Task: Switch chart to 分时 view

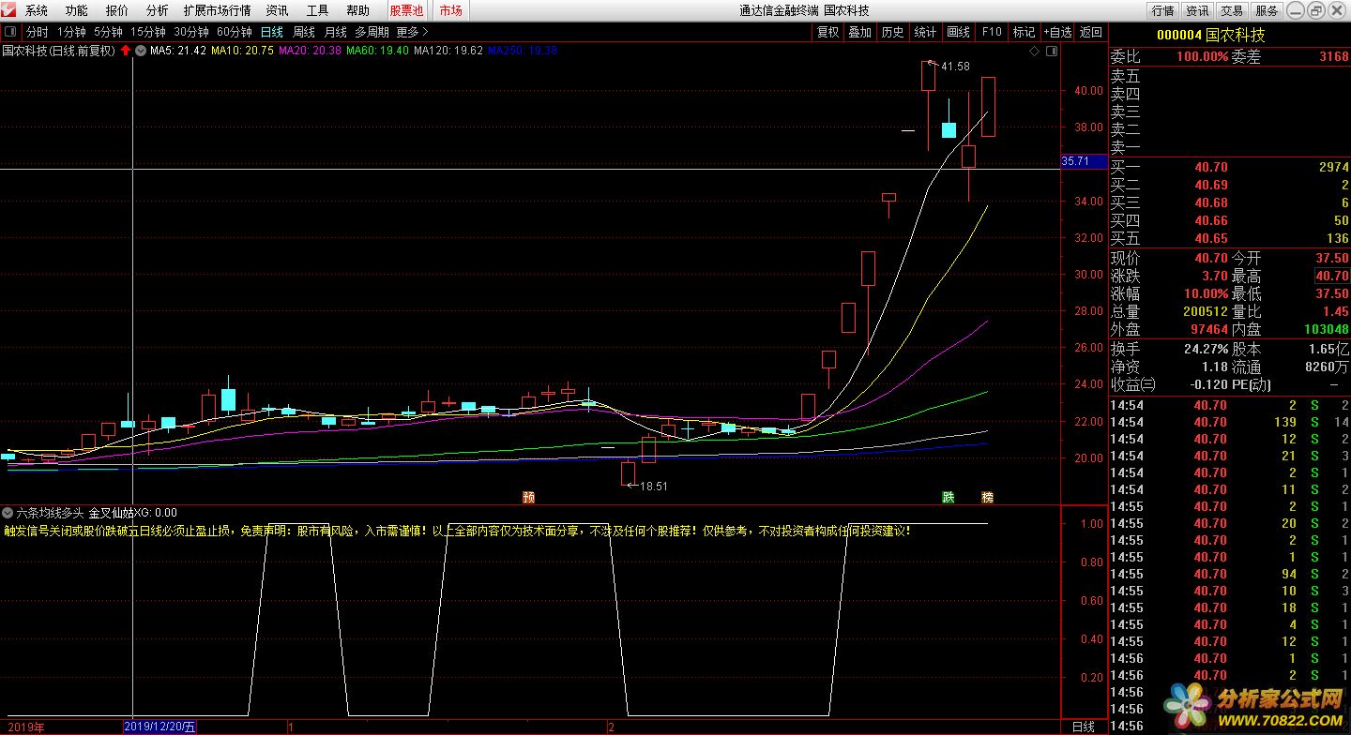Action: 37,32
